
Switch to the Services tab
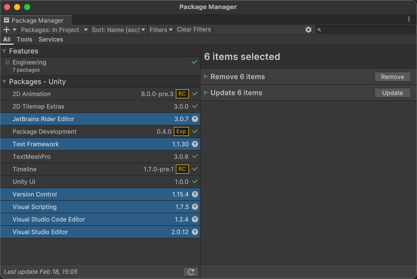click(51, 40)
